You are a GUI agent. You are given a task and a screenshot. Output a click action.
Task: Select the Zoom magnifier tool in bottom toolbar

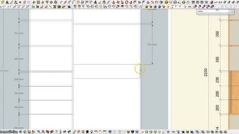point(39,131)
